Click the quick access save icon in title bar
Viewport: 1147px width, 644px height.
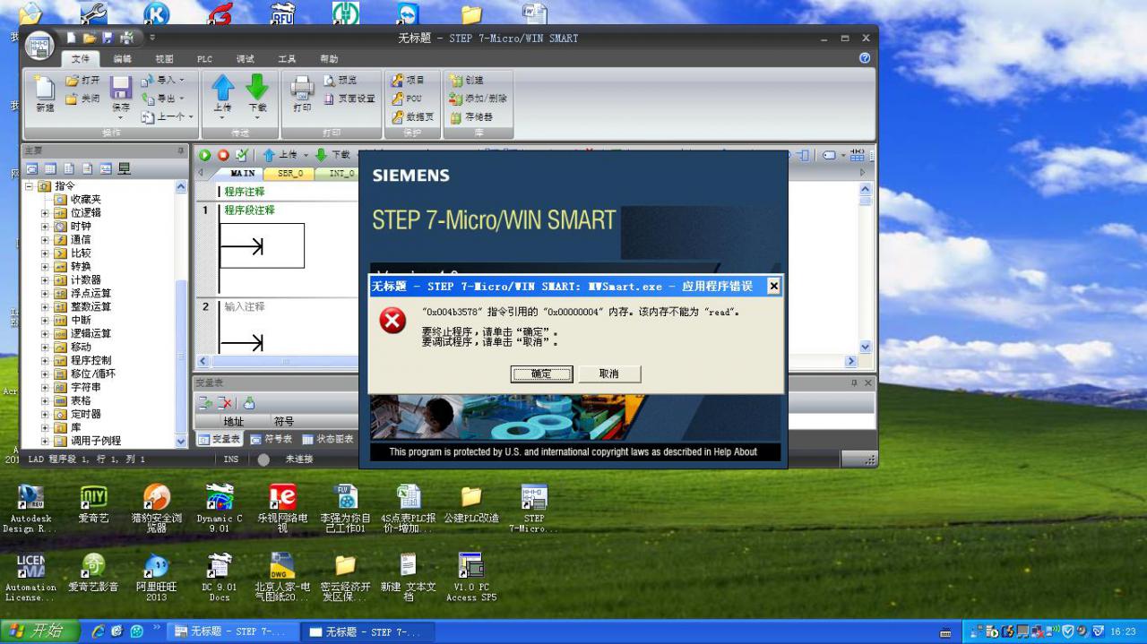coord(108,38)
